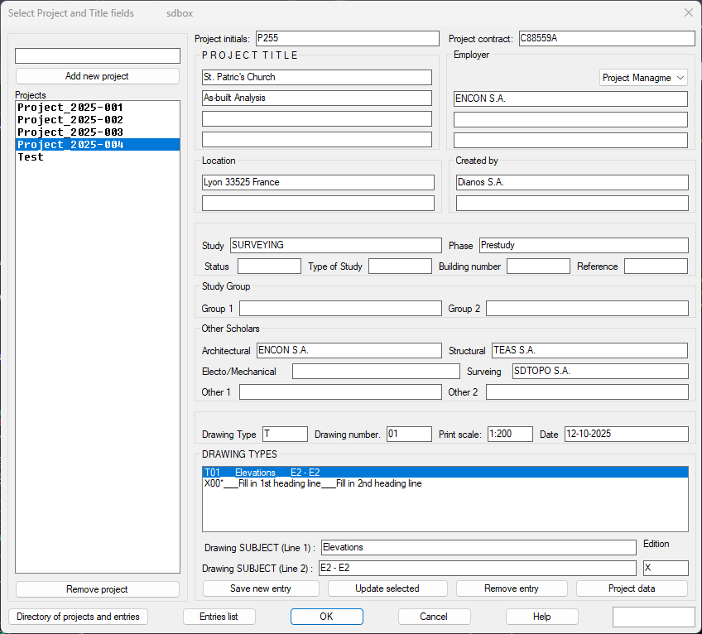Close the Select Project and Title fields dialog

[689, 12]
